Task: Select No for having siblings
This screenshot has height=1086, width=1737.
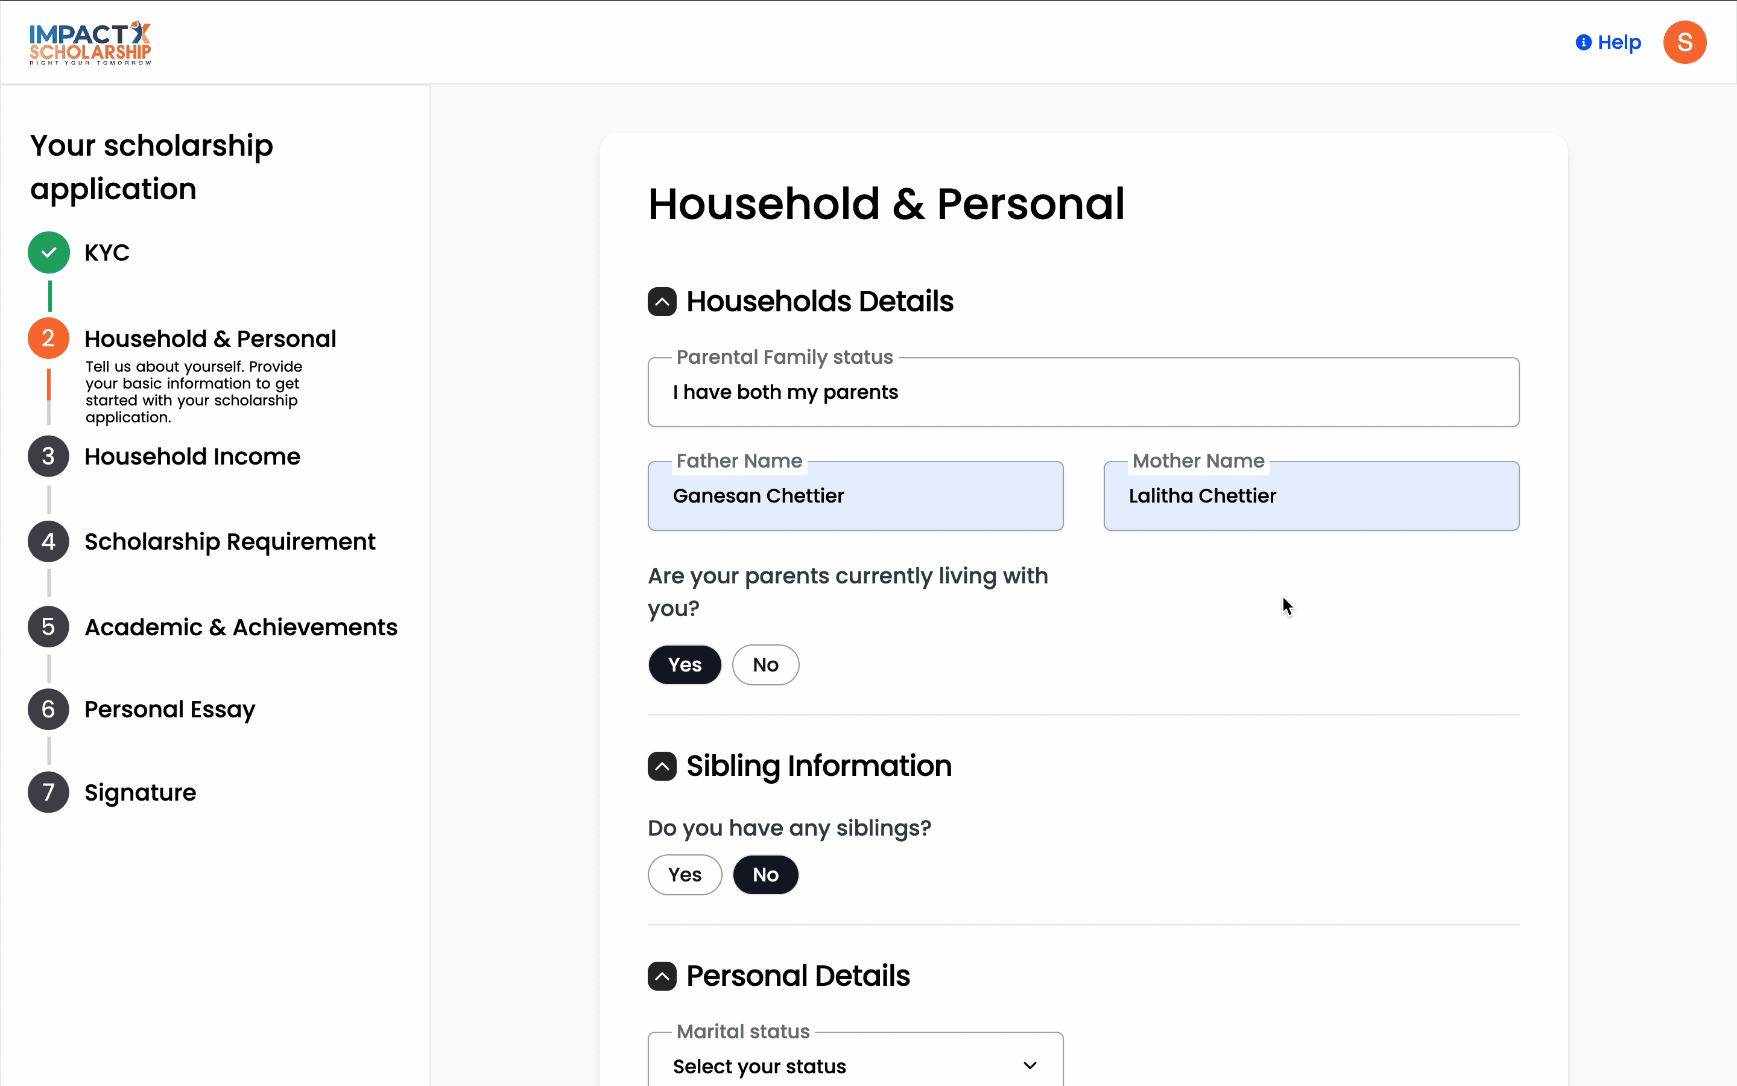Action: [x=765, y=875]
